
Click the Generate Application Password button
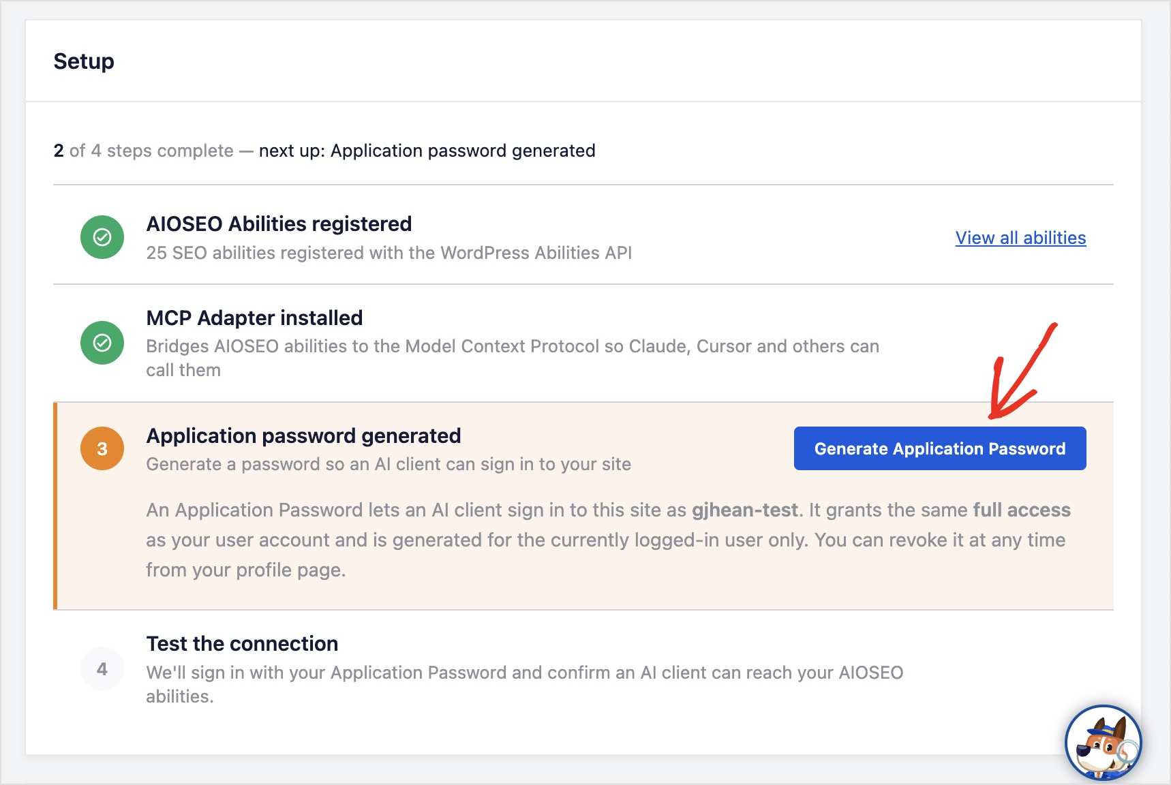point(940,448)
